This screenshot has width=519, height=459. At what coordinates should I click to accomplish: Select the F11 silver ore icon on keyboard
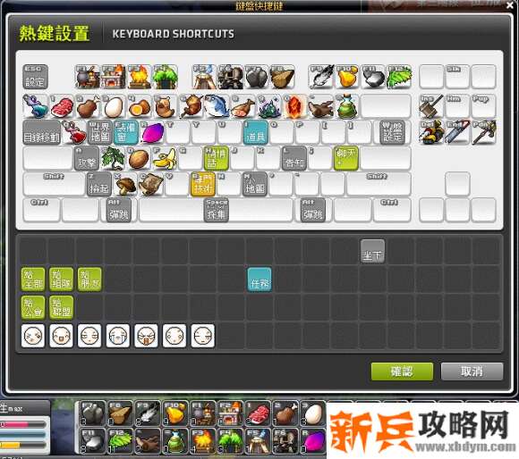point(373,77)
